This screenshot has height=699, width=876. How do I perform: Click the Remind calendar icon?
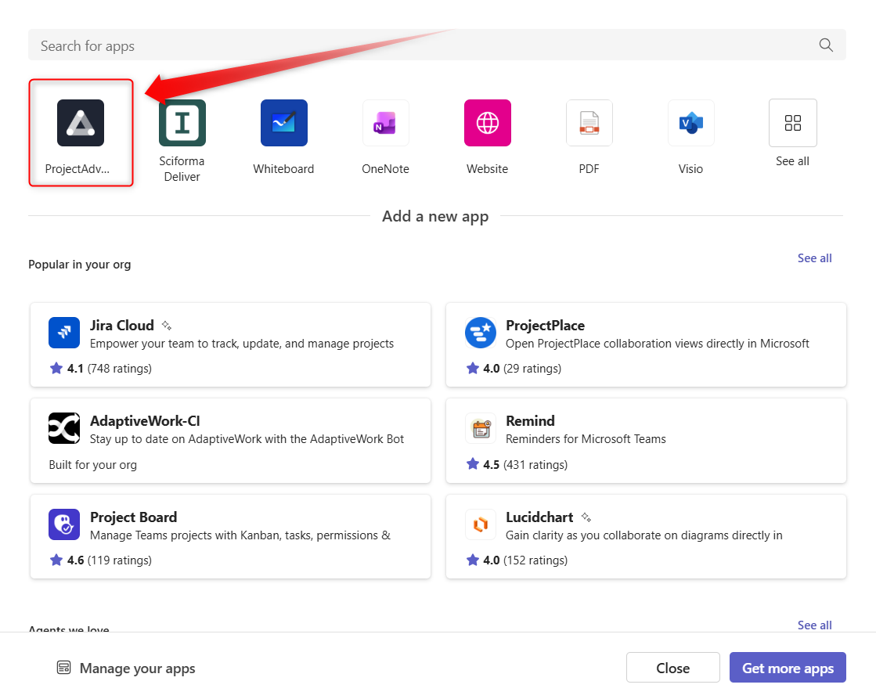pyautogui.click(x=481, y=428)
